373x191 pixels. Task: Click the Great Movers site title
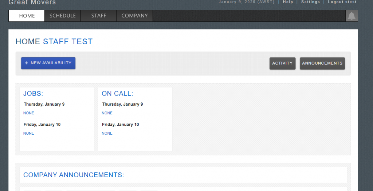point(32,3)
